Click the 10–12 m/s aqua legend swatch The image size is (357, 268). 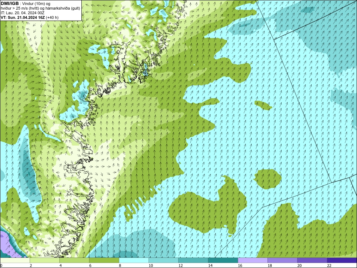(164, 260)
